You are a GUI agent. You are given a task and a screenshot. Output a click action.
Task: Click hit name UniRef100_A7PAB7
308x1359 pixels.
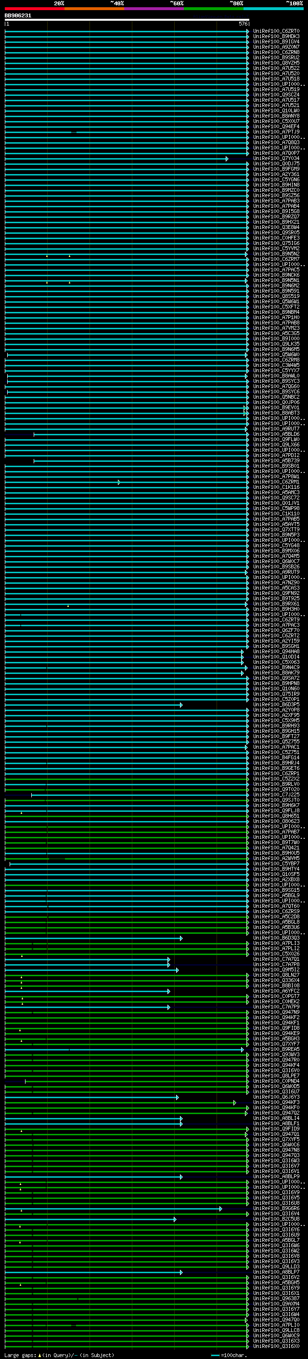point(276,832)
